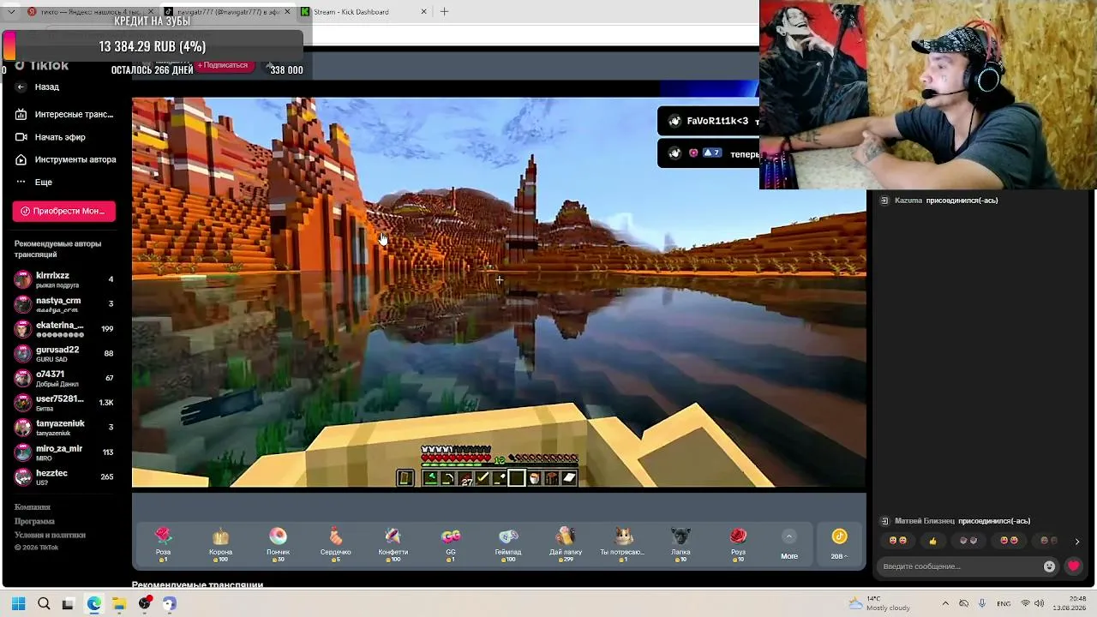Open Windows taskbar search
Image resolution: width=1097 pixels, height=617 pixels.
pos(44,603)
